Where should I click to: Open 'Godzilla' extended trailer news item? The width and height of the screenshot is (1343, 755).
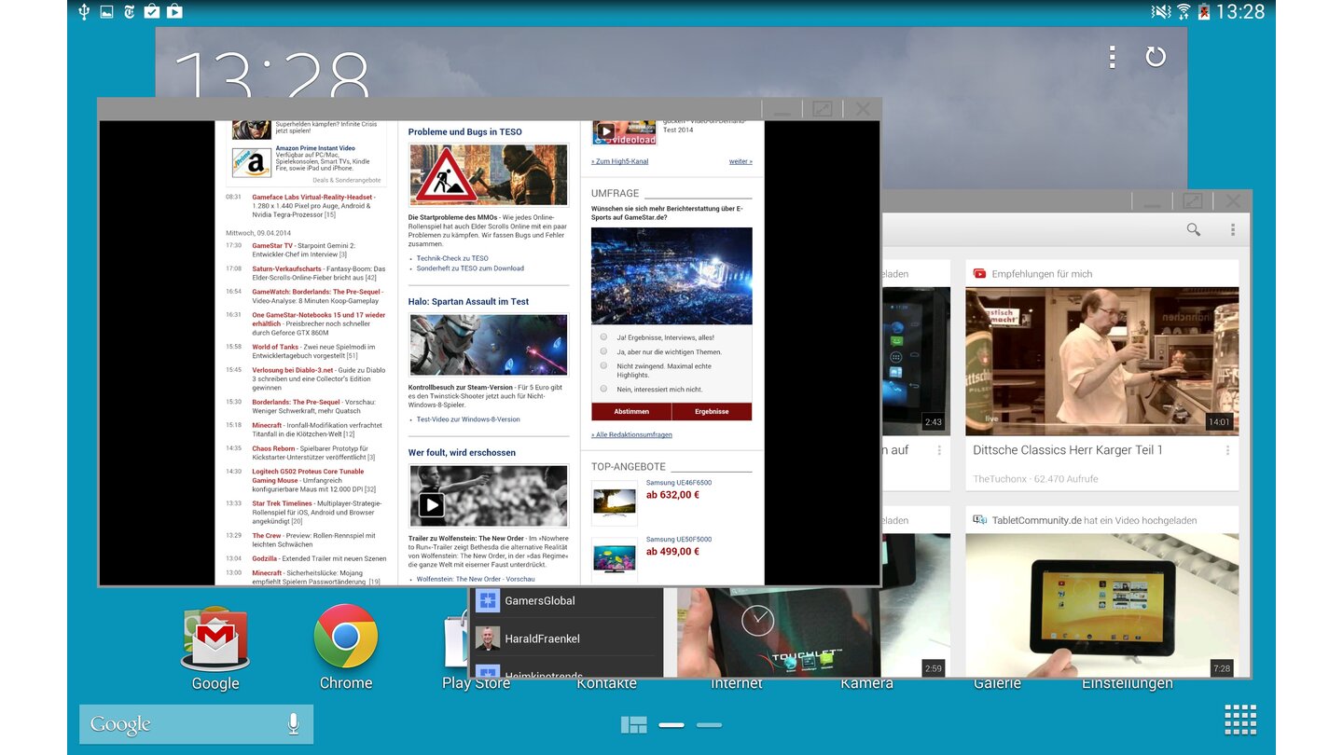point(318,558)
